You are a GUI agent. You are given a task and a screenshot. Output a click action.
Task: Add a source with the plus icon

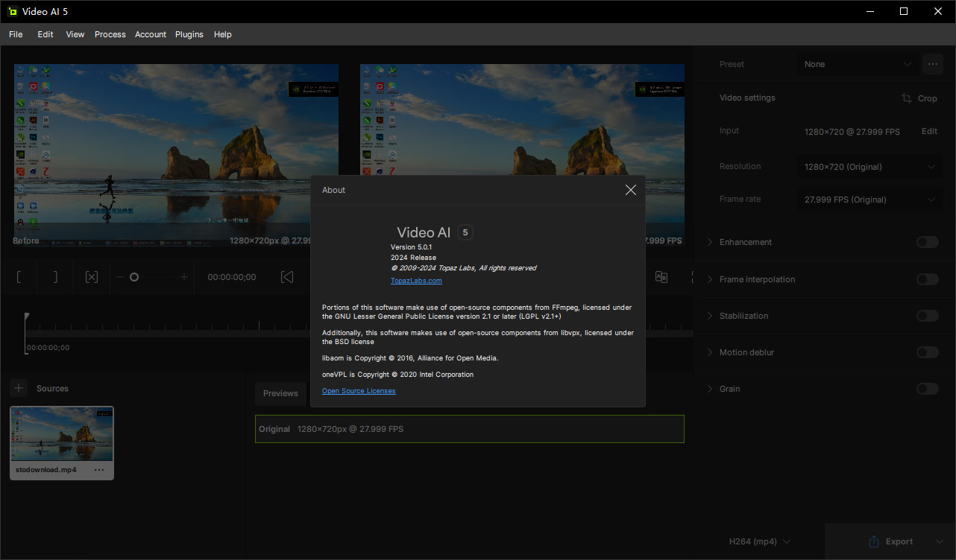tap(19, 388)
